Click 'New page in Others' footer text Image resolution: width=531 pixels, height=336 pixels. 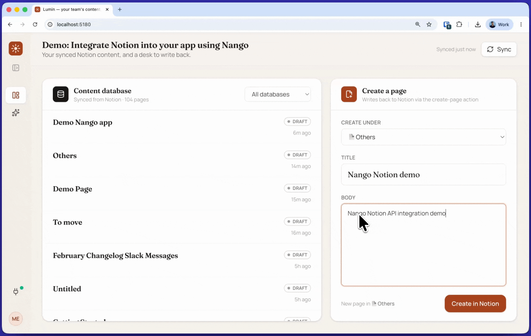[368, 304]
